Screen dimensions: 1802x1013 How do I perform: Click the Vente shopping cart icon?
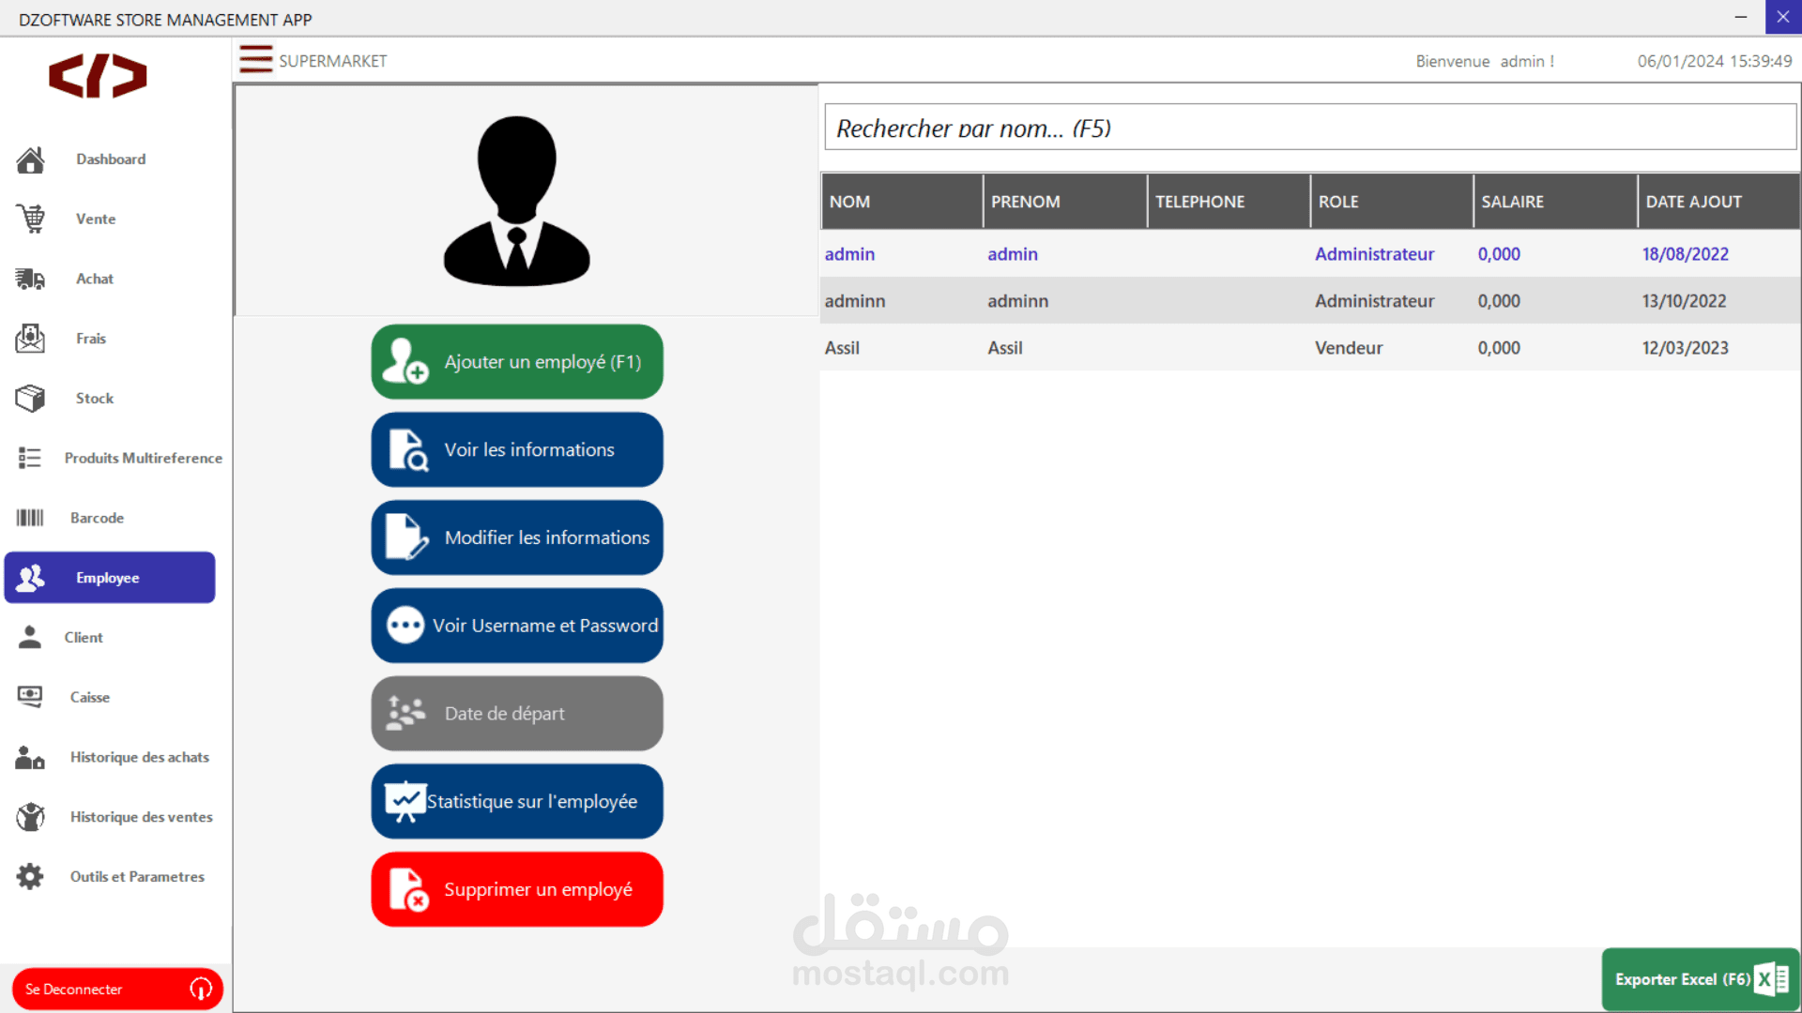30,219
